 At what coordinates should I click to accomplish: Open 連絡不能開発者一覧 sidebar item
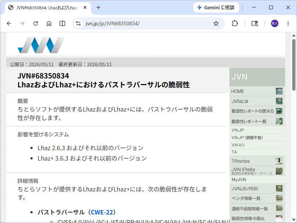pos(257,209)
